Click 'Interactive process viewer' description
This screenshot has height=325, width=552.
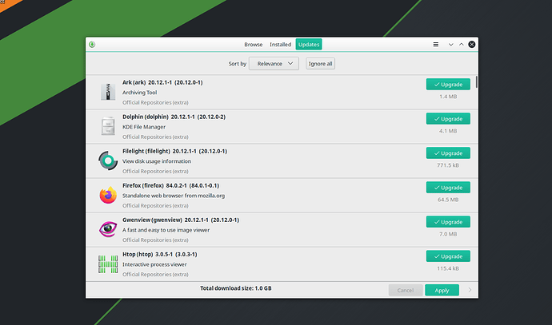[154, 264]
